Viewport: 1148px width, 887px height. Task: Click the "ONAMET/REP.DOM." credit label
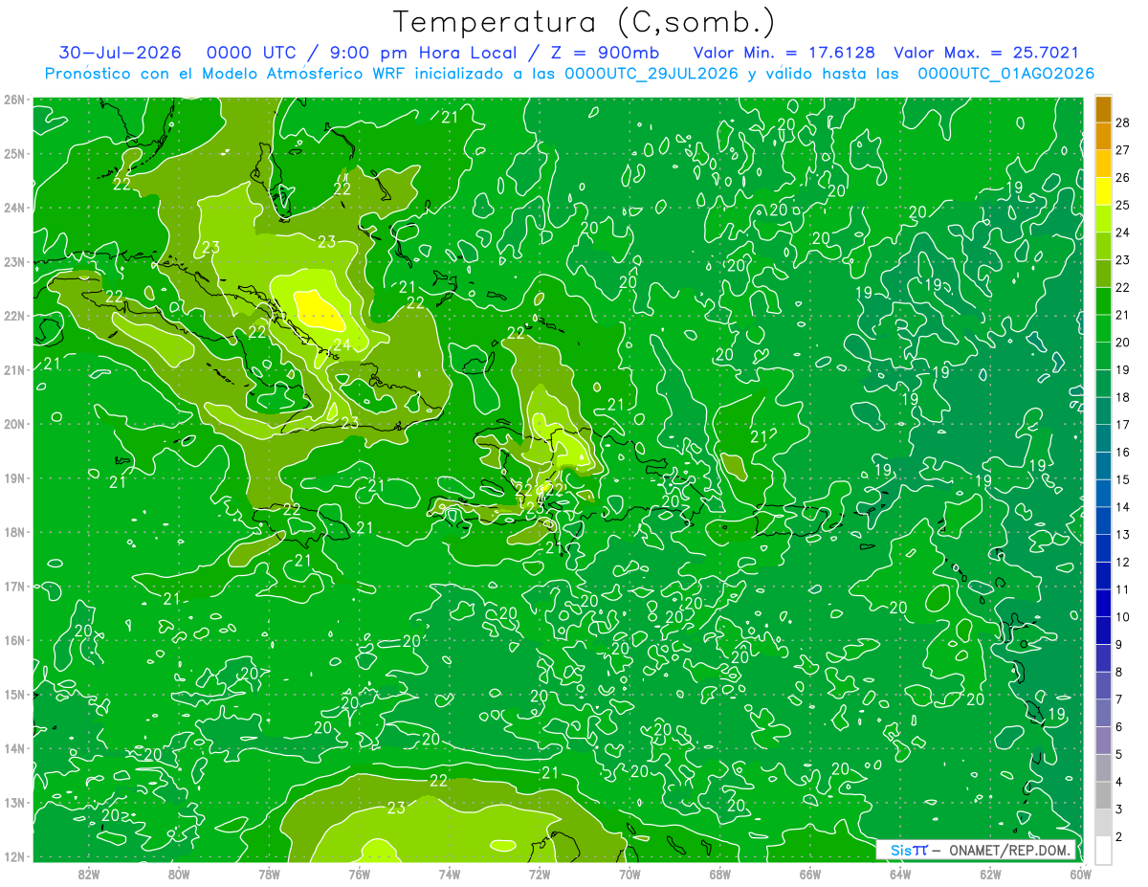coord(1009,850)
